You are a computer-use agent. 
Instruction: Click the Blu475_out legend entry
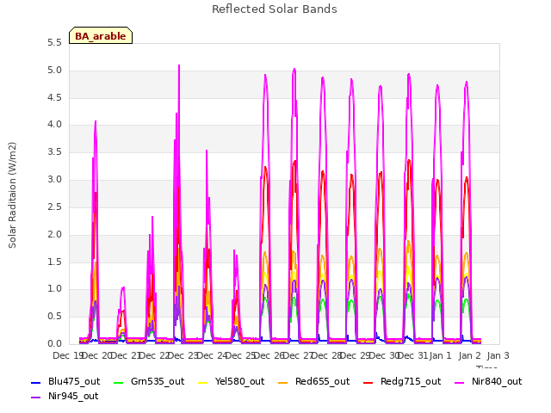(x=65, y=381)
